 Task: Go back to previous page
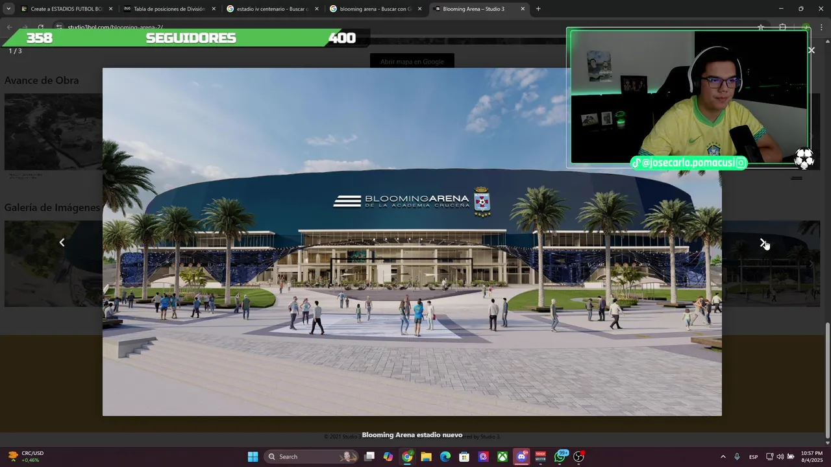9,27
